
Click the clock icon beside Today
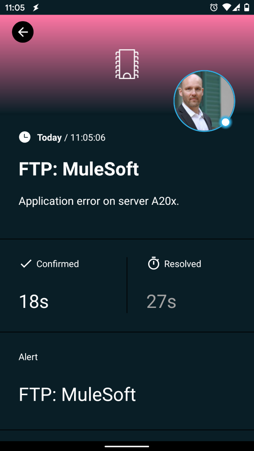(25, 137)
